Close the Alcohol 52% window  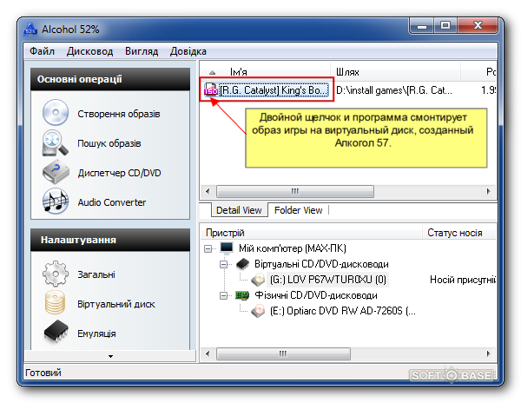478,26
